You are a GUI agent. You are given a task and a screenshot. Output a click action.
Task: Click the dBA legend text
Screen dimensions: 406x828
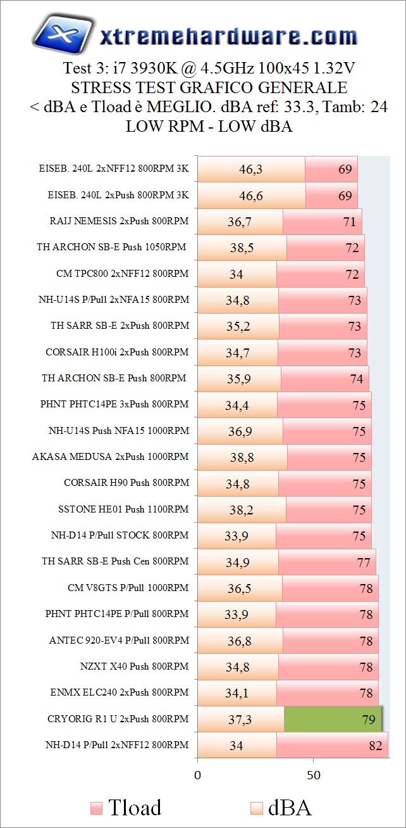(289, 807)
